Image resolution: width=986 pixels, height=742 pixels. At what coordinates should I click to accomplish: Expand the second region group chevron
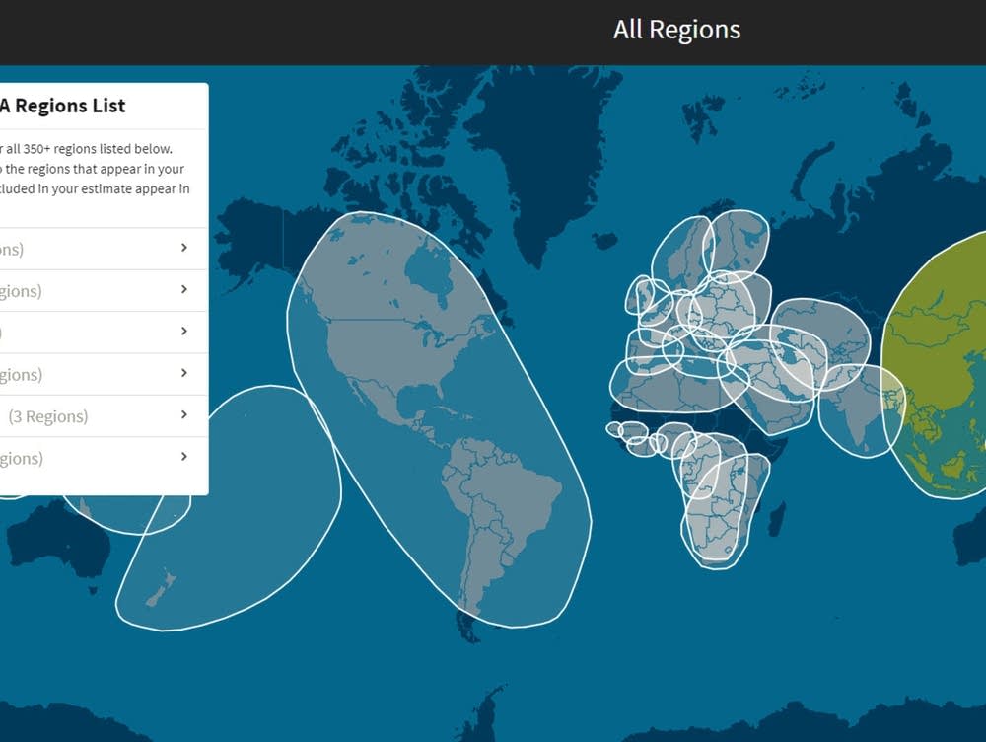coord(183,290)
